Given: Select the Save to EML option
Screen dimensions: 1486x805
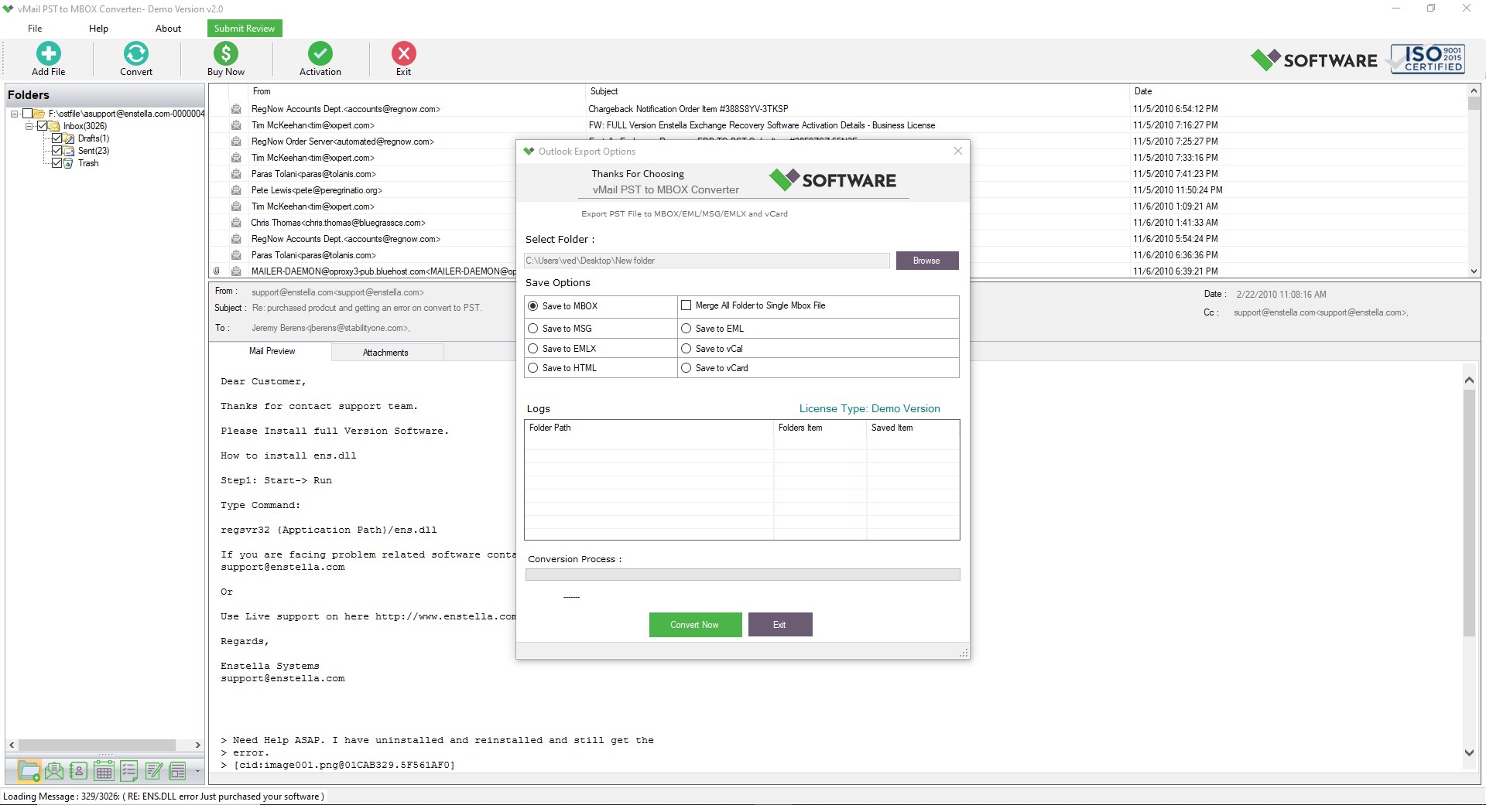Looking at the screenshot, I should [x=686, y=329].
